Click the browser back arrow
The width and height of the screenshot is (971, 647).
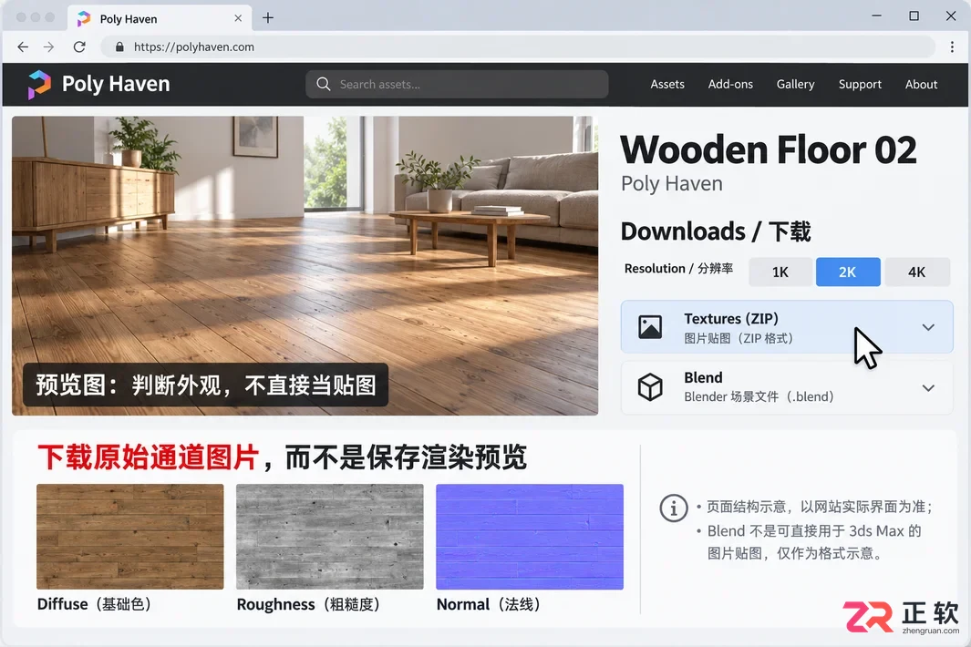tap(23, 47)
